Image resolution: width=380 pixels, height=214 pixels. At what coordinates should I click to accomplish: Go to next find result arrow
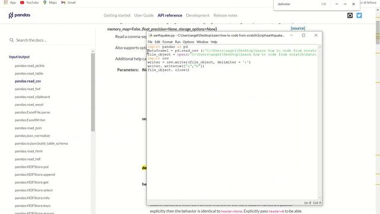(345, 4)
